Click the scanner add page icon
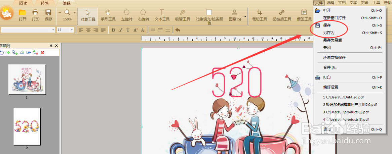The image size is (392, 154). pos(22,53)
